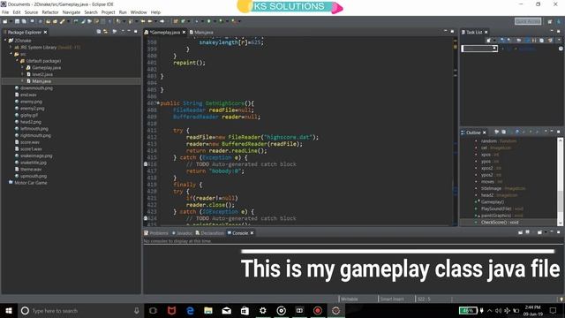
Task: Open Microsoft Edge from the taskbar
Action: [190, 310]
